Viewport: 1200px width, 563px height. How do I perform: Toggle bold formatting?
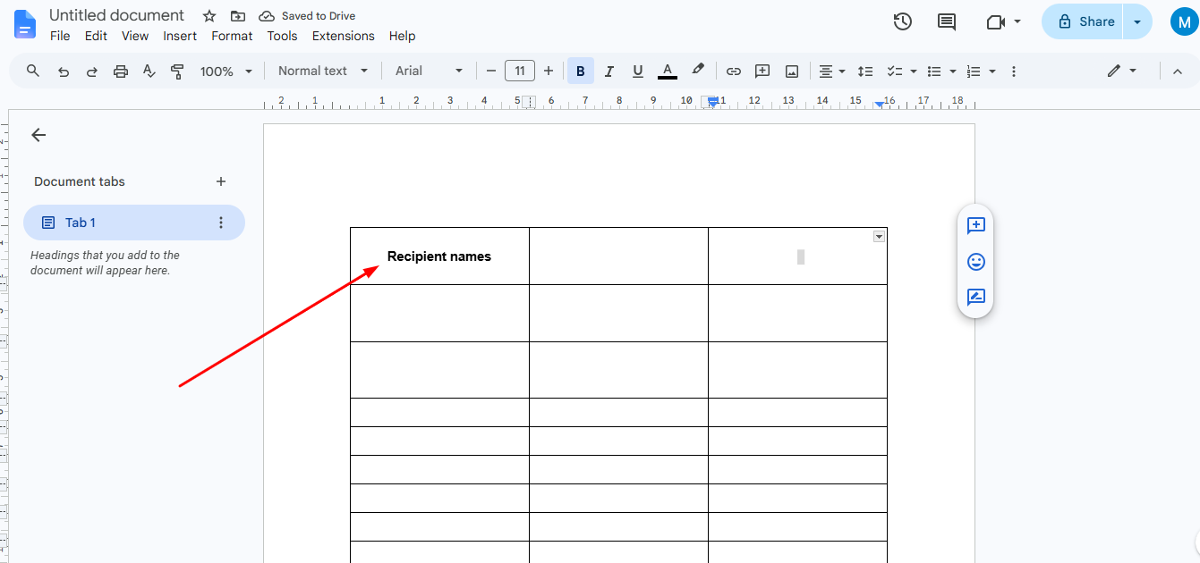(581, 71)
